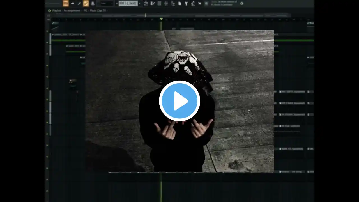This screenshot has height=202, width=359.
Task: Click the green playhead marker on the timeline
Action: click(161, 19)
